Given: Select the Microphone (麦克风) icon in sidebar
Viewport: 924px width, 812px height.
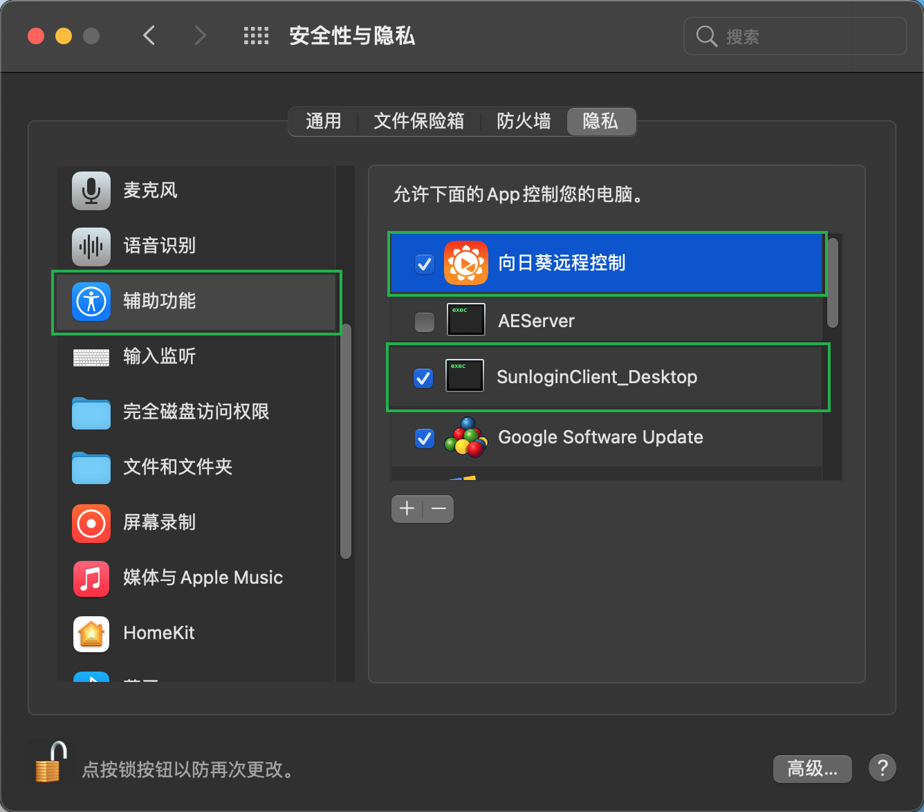Looking at the screenshot, I should tap(91, 191).
